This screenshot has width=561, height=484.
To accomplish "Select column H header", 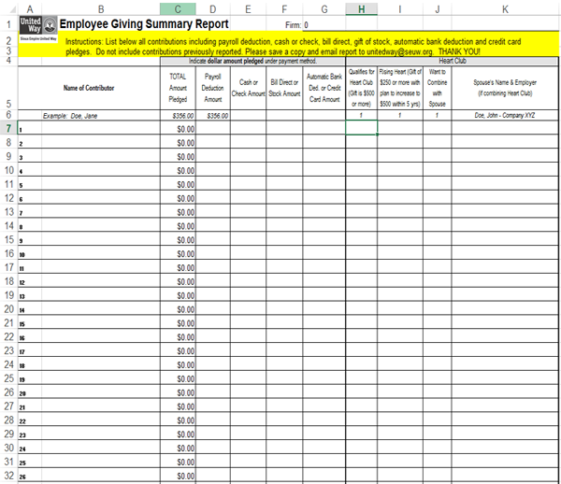I will click(x=361, y=9).
